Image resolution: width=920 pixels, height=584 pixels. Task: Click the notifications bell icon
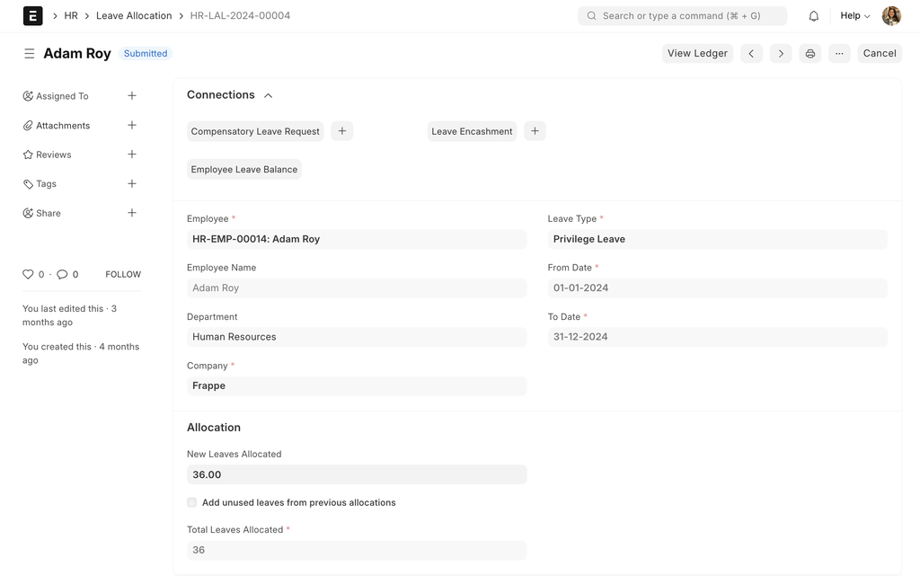(x=813, y=16)
